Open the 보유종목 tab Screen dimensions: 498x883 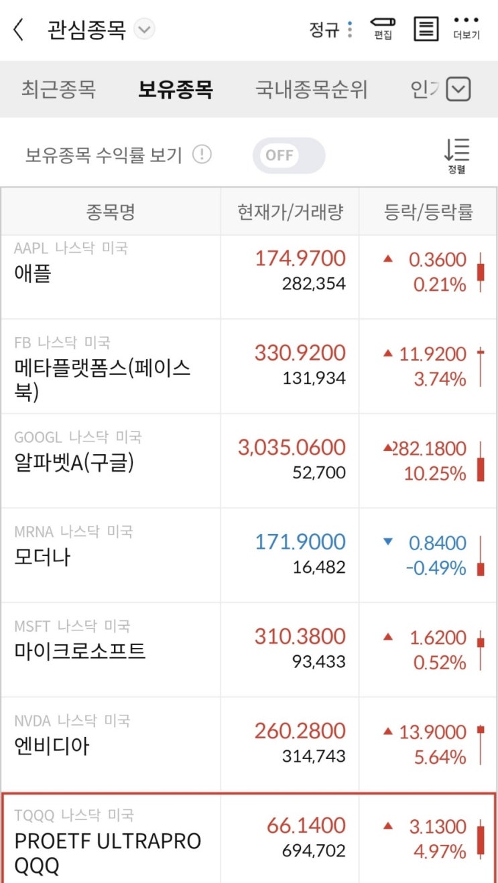[176, 89]
